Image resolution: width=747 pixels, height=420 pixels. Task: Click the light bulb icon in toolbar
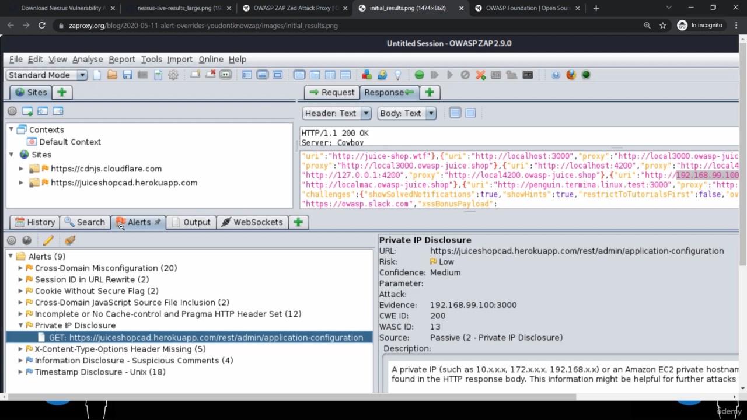tap(397, 75)
